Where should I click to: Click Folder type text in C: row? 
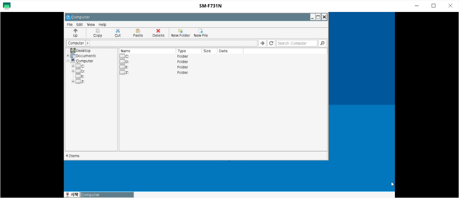183,56
